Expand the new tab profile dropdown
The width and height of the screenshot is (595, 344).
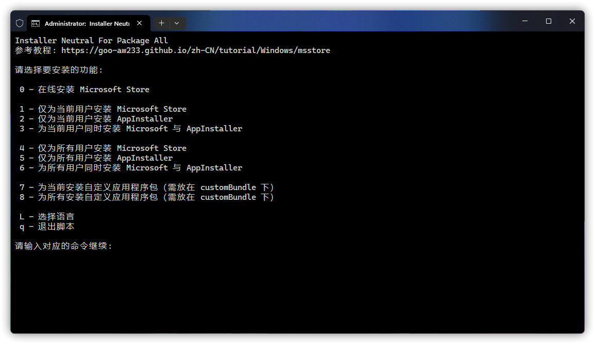(177, 23)
